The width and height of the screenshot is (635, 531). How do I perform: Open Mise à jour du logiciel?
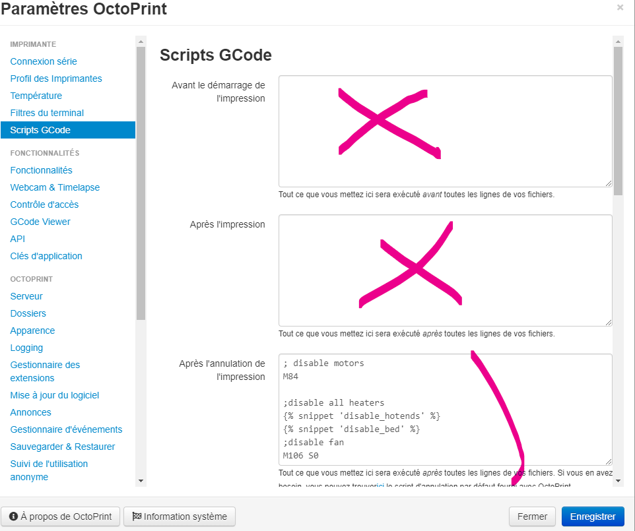pos(55,395)
